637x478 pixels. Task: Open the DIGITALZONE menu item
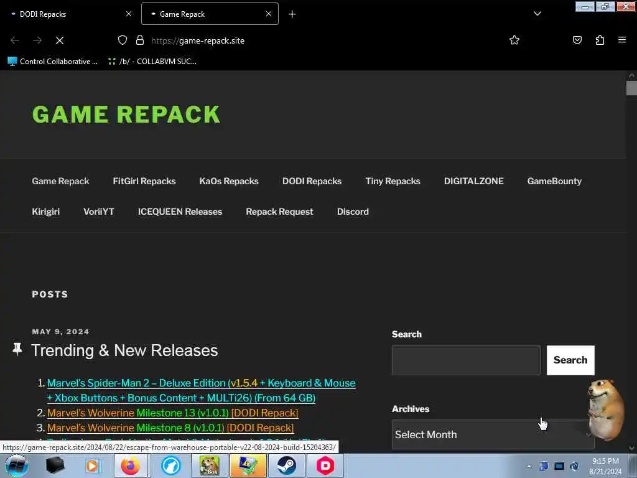tap(473, 181)
